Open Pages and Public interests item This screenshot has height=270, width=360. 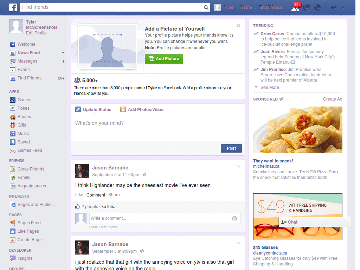[37, 205]
